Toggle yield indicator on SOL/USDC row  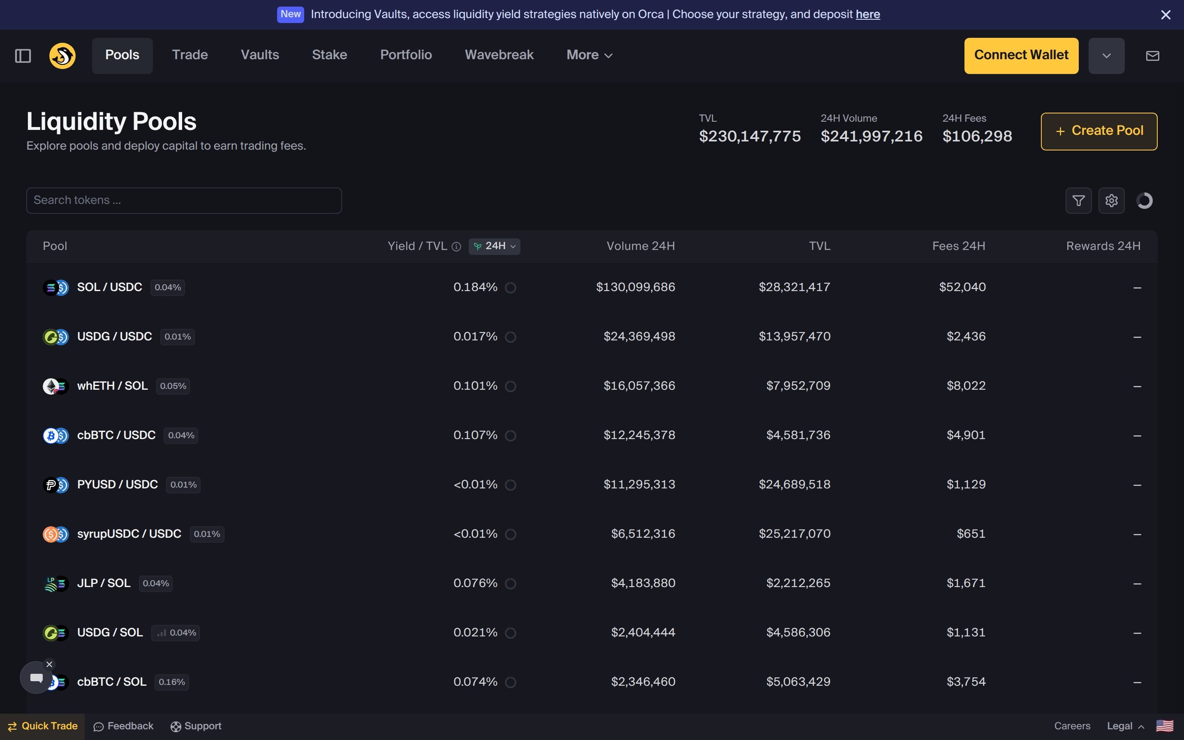(x=510, y=288)
